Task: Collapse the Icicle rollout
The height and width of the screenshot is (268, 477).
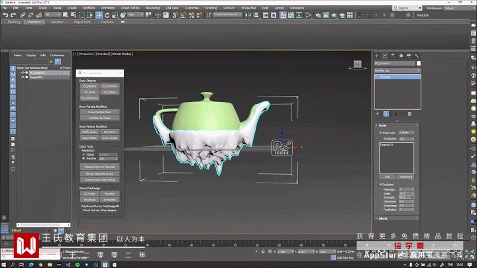Action: pyautogui.click(x=397, y=125)
